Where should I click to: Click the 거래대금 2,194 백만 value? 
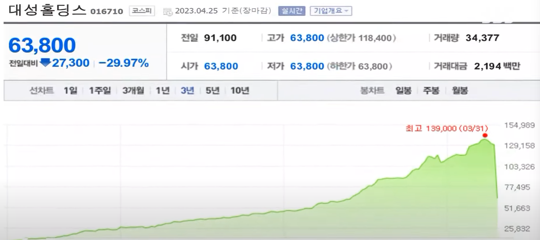[497, 66]
